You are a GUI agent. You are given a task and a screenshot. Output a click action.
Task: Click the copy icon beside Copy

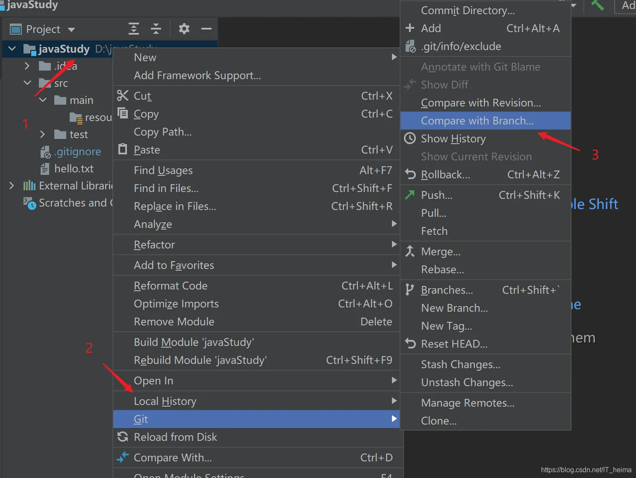[x=123, y=113]
